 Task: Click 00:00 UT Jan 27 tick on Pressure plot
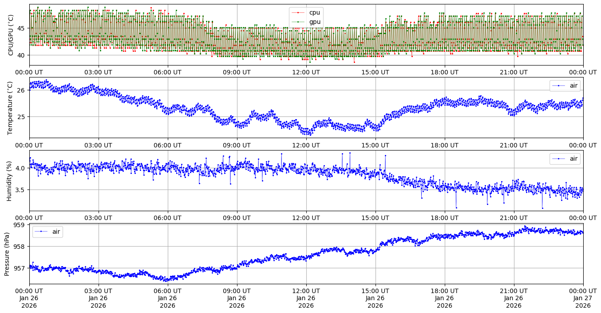click(x=583, y=298)
